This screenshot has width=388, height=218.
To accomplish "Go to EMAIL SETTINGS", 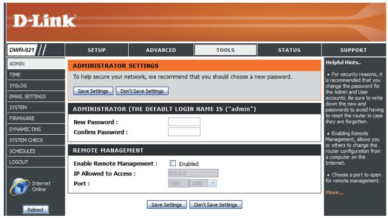I will [36, 96].
